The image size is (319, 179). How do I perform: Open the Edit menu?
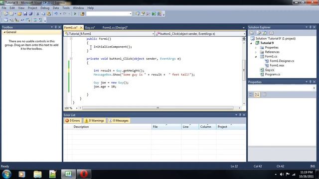click(x=12, y=8)
